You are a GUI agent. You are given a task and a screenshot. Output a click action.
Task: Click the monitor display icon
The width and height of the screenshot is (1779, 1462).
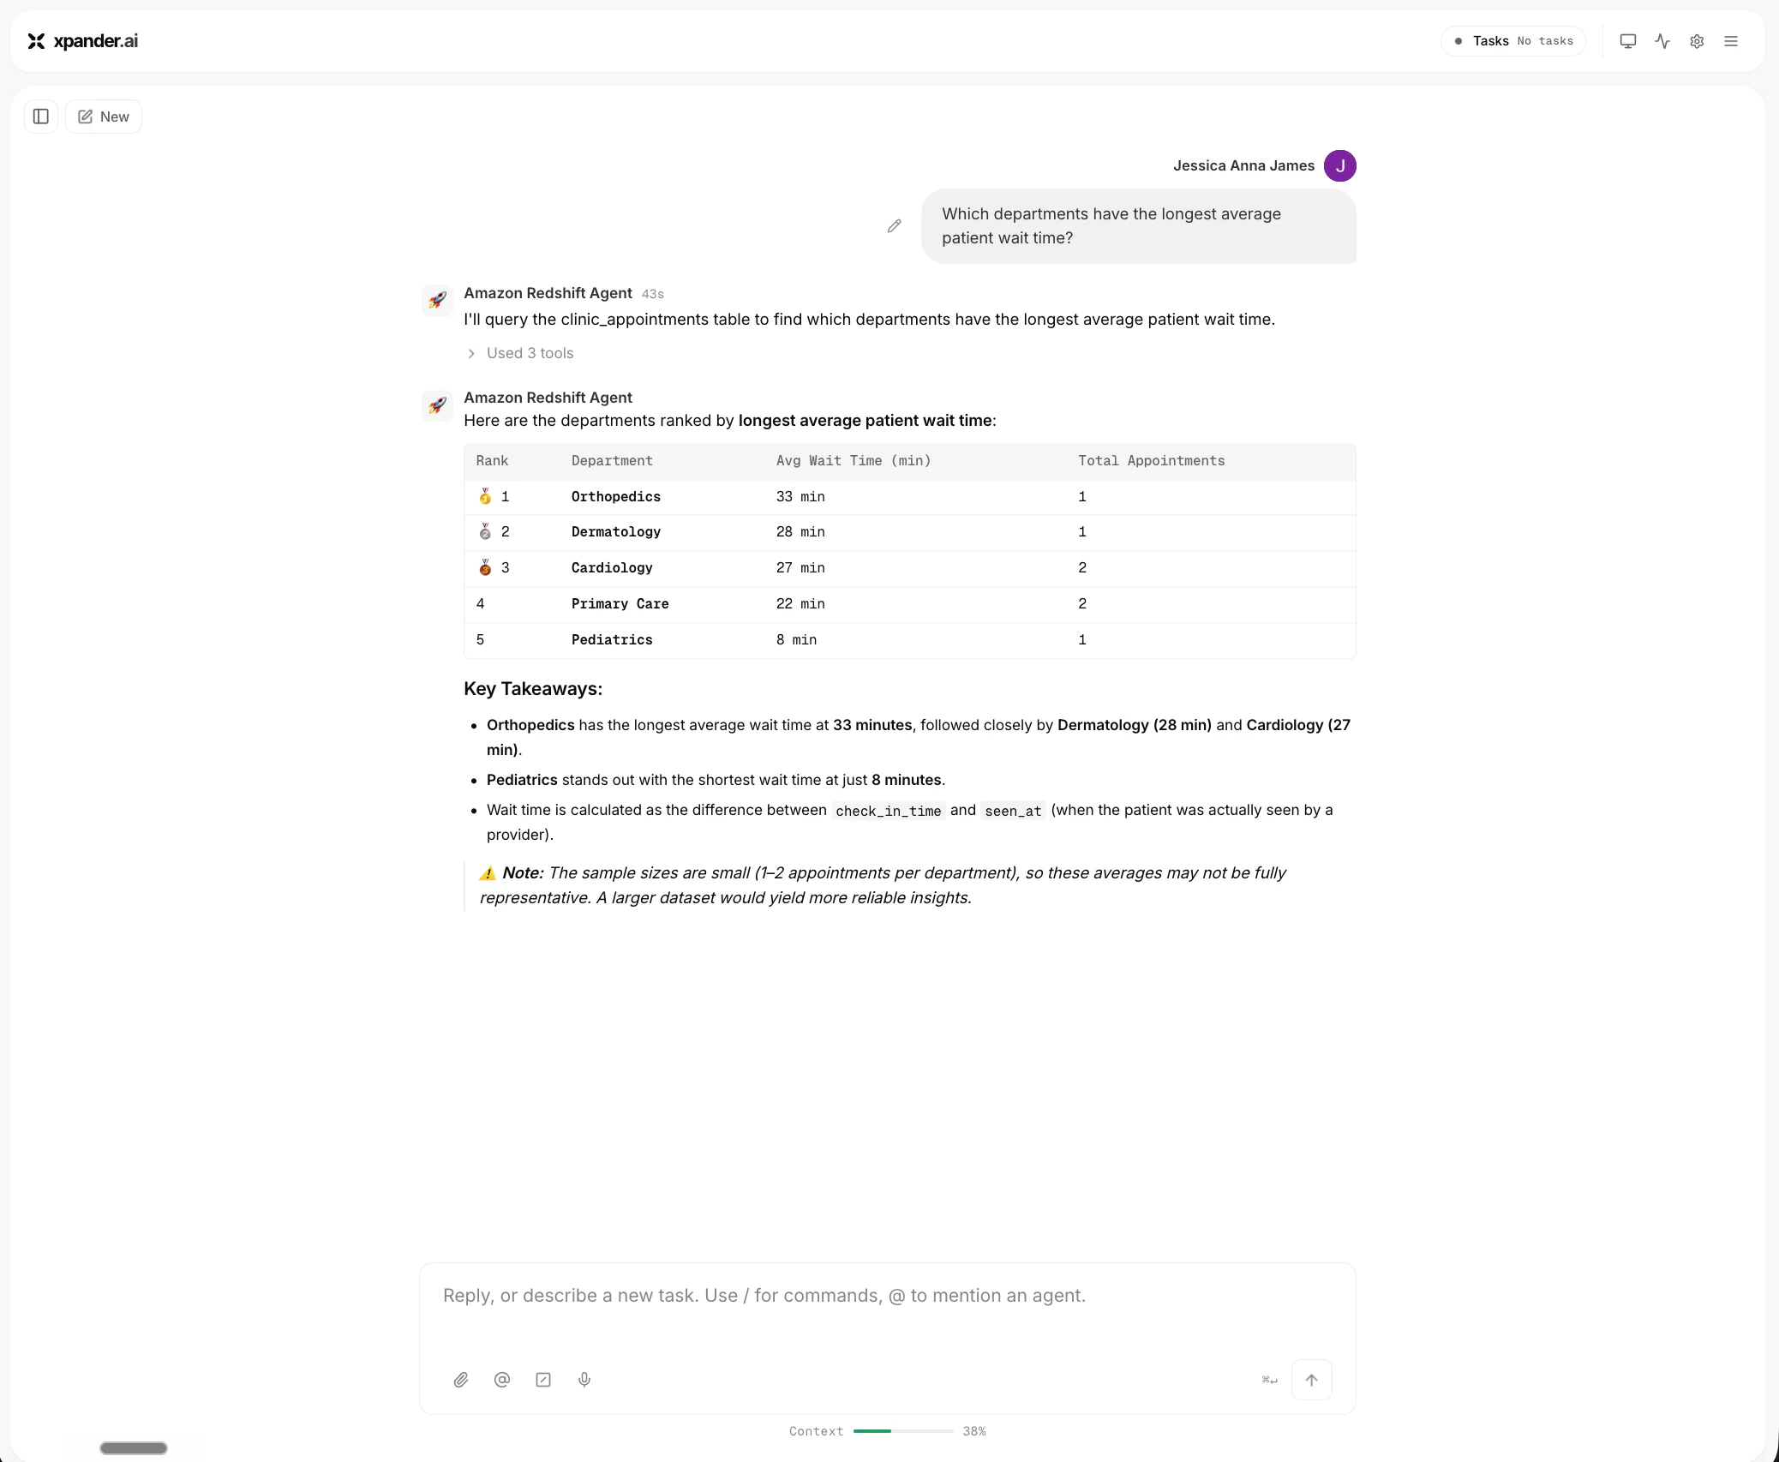click(x=1628, y=41)
